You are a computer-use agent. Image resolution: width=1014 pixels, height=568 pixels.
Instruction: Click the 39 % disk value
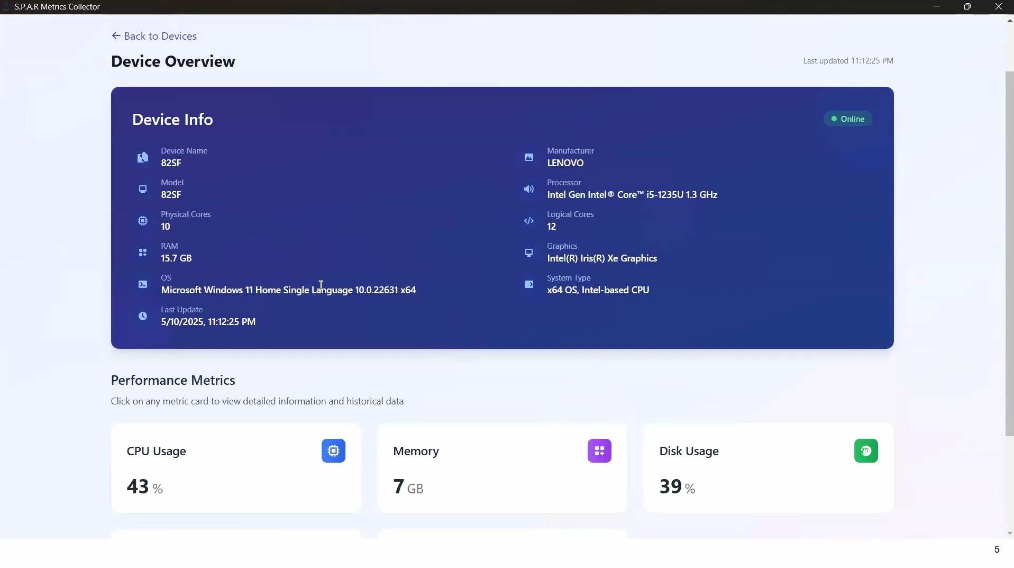677,486
